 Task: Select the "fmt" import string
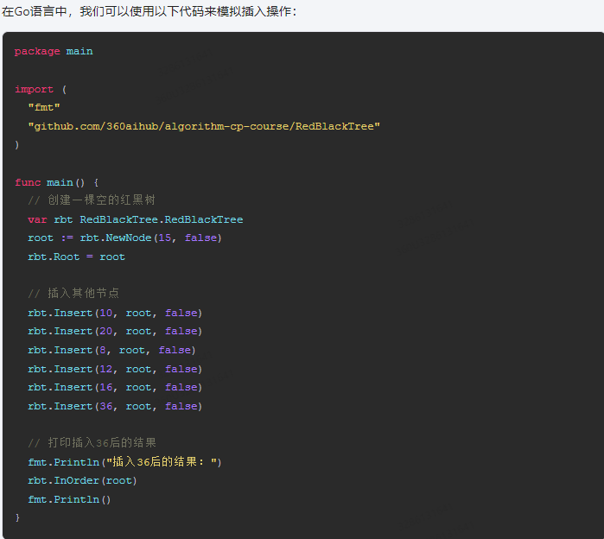(x=44, y=107)
